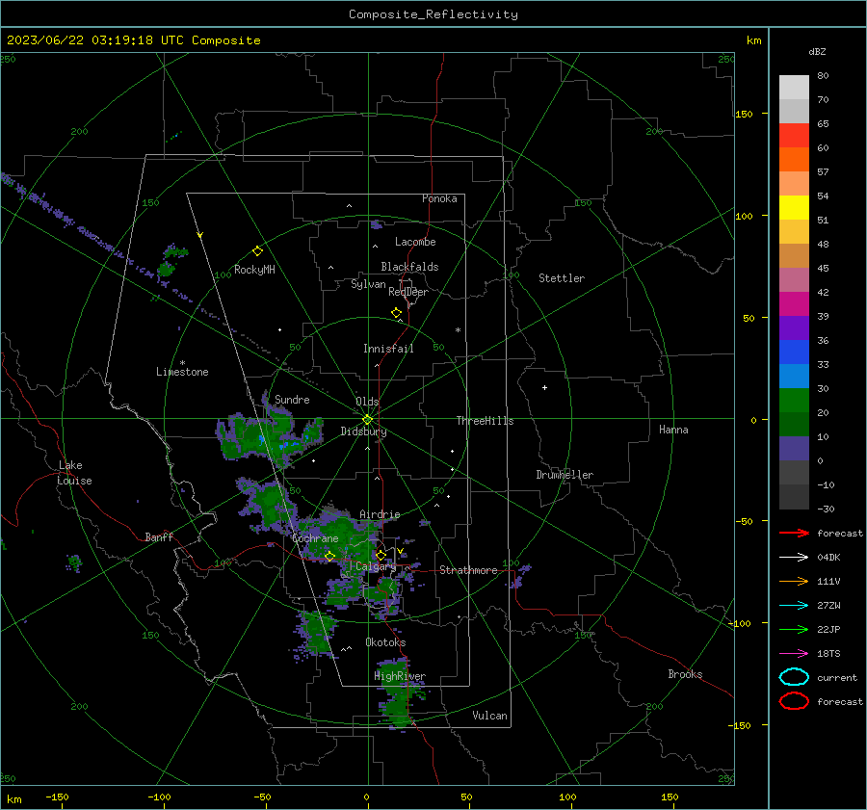This screenshot has height=810, width=867.
Task: Click the Sundre label
Action: (292, 399)
